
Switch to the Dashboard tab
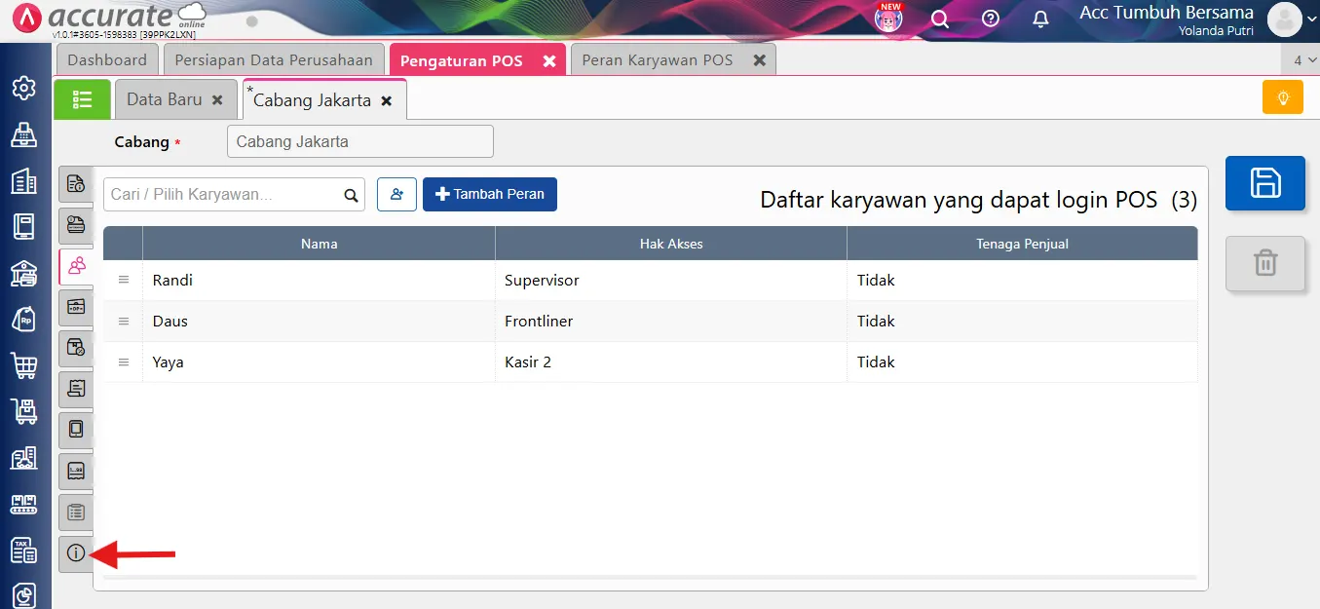click(x=107, y=60)
